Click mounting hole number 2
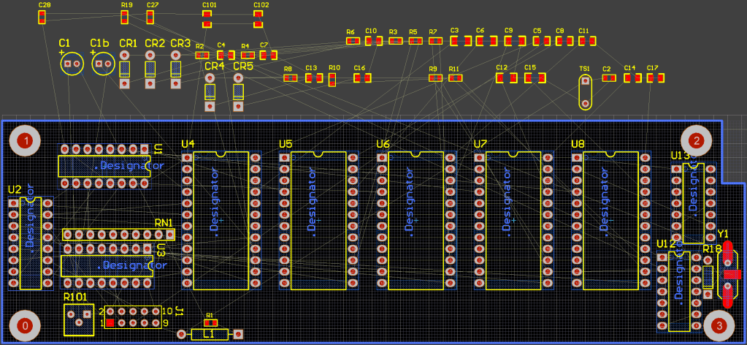Image resolution: width=747 pixels, height=345 pixels. (x=696, y=140)
